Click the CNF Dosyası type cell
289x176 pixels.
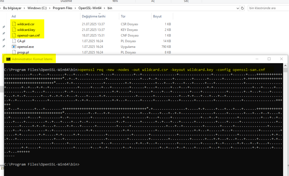[x=130, y=36]
